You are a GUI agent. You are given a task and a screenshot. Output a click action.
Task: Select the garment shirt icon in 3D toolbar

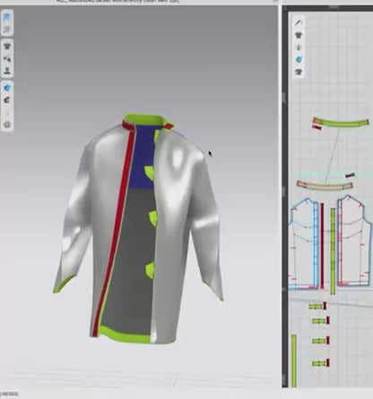pyautogui.click(x=7, y=47)
